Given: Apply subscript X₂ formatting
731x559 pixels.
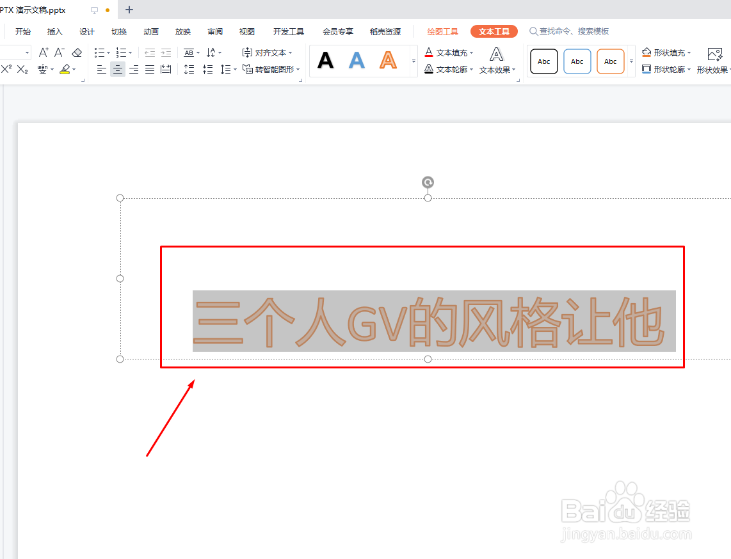Looking at the screenshot, I should coord(22,70).
